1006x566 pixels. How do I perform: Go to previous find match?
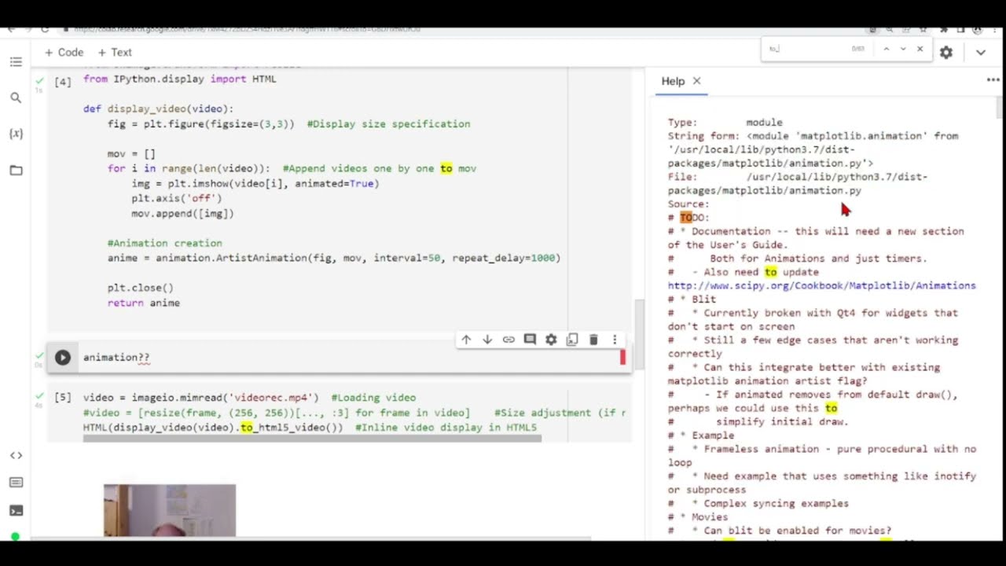click(x=886, y=49)
